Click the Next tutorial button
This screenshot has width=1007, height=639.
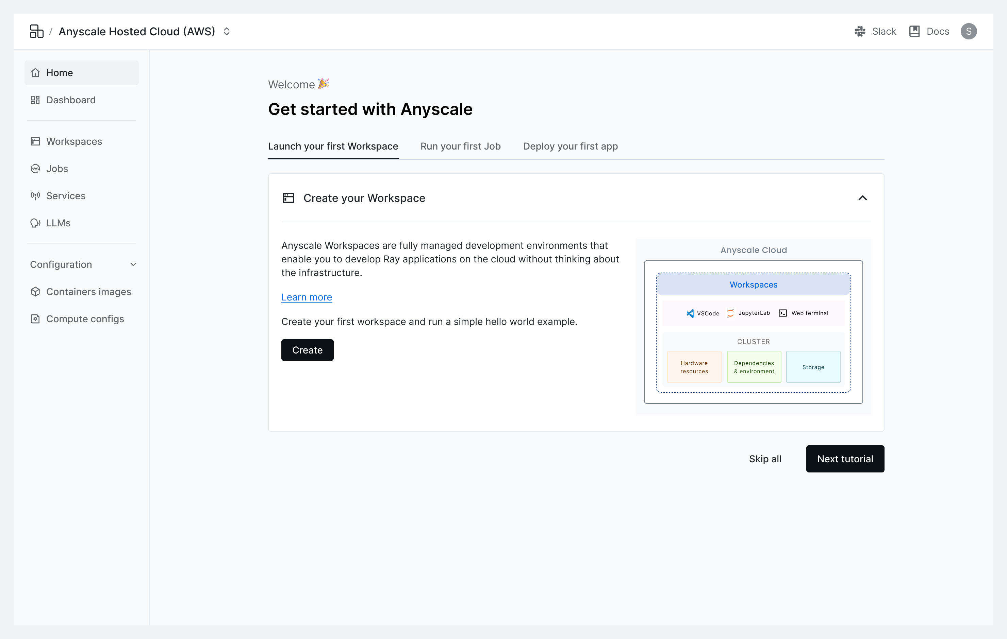(845, 459)
